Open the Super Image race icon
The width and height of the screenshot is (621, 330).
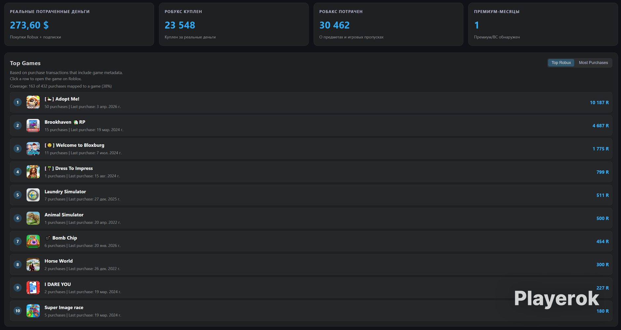click(33, 311)
